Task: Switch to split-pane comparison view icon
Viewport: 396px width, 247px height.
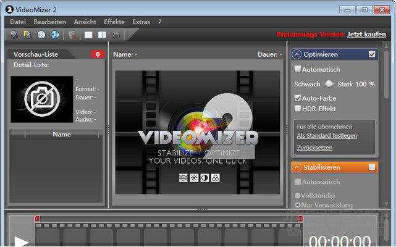Action: coord(102,35)
